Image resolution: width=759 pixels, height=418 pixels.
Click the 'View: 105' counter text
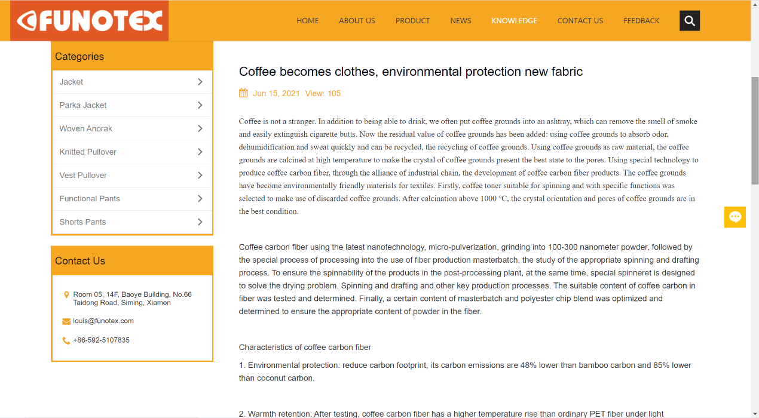click(x=323, y=94)
